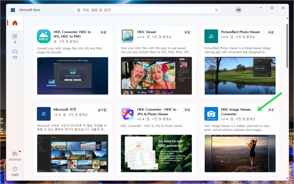This screenshot has width=294, height=184.
Task: Click the 'View your HEIC files' description
Action: (156, 50)
